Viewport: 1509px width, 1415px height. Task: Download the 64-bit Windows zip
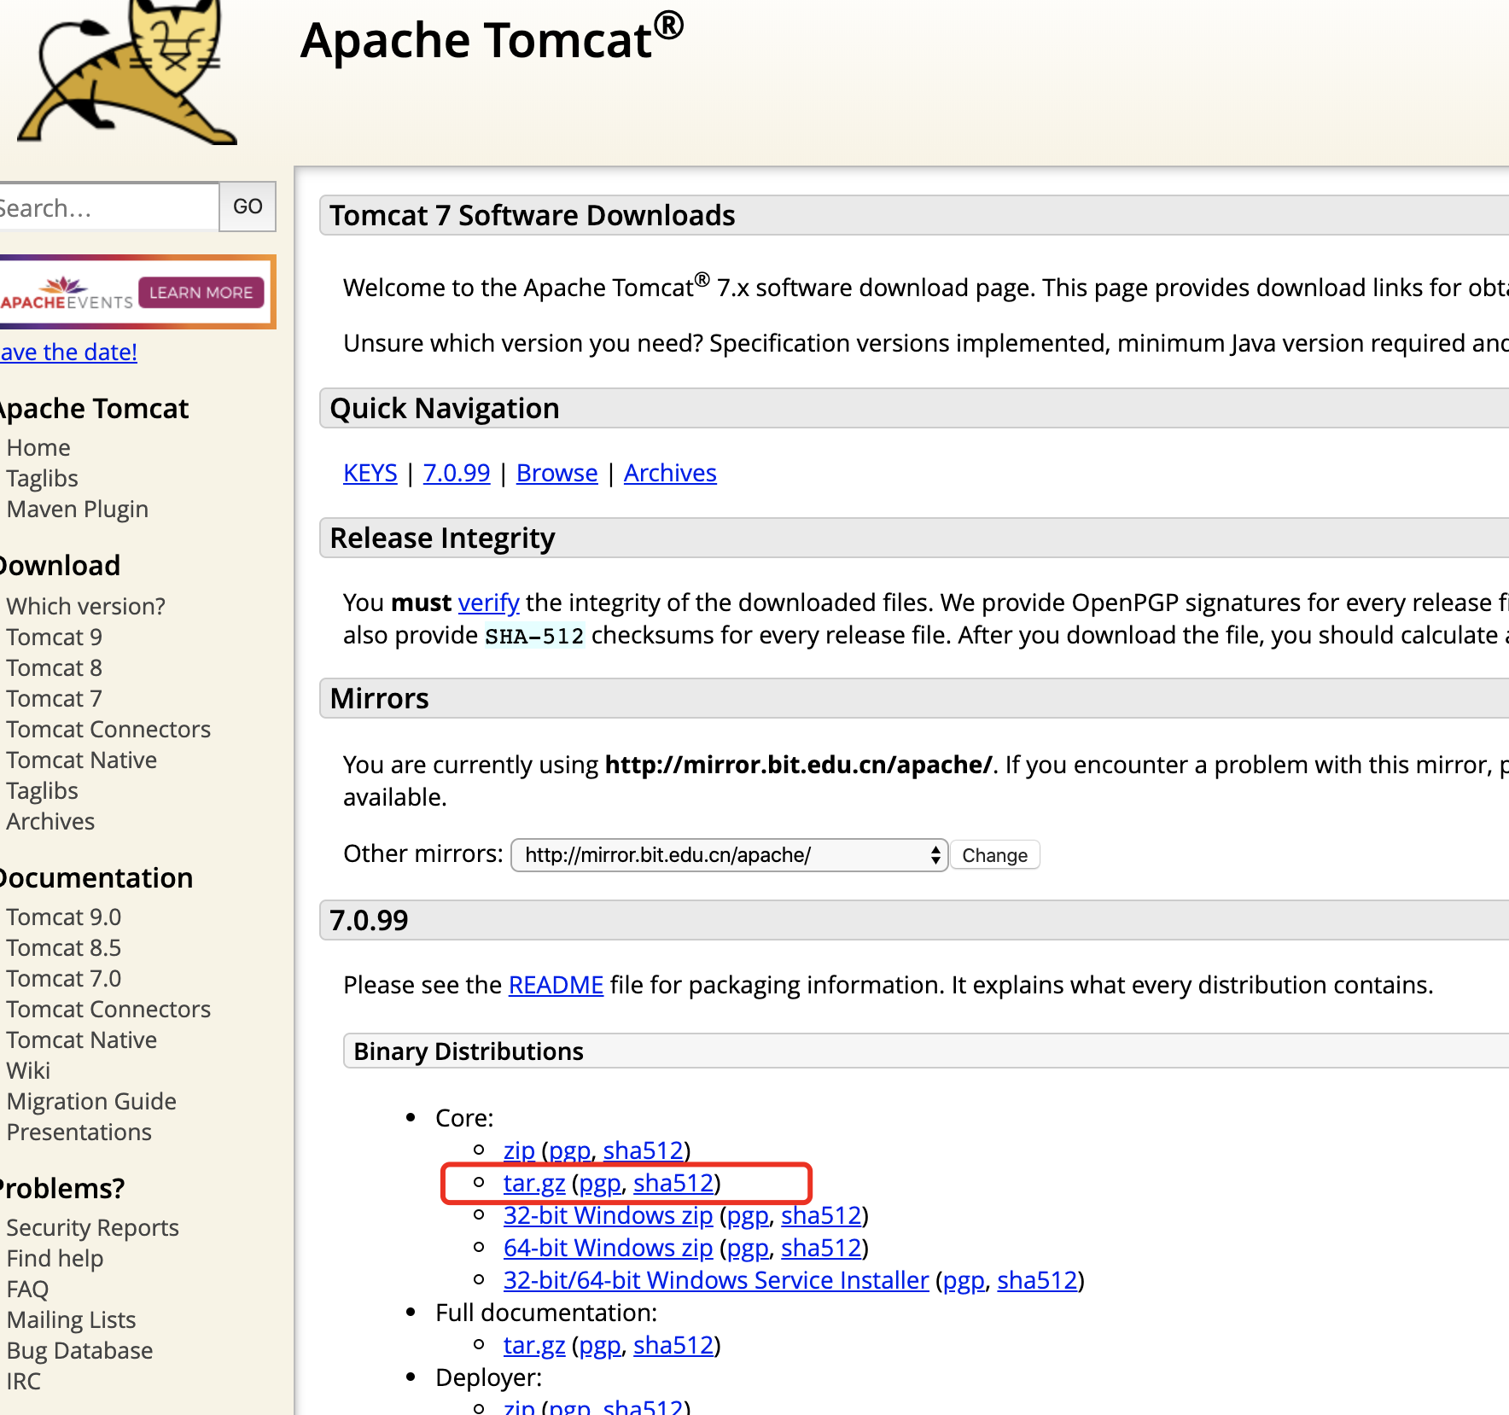608,1249
